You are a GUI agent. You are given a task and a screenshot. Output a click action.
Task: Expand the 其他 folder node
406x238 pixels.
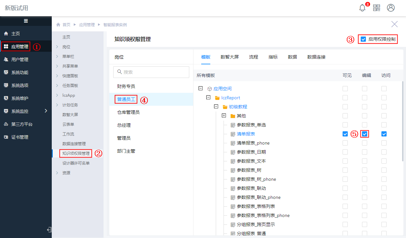224,116
